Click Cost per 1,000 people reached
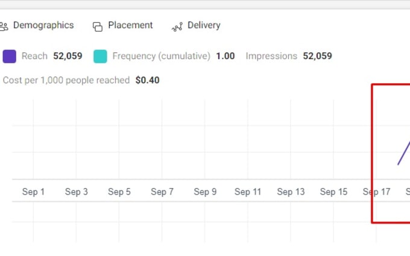 (66, 80)
